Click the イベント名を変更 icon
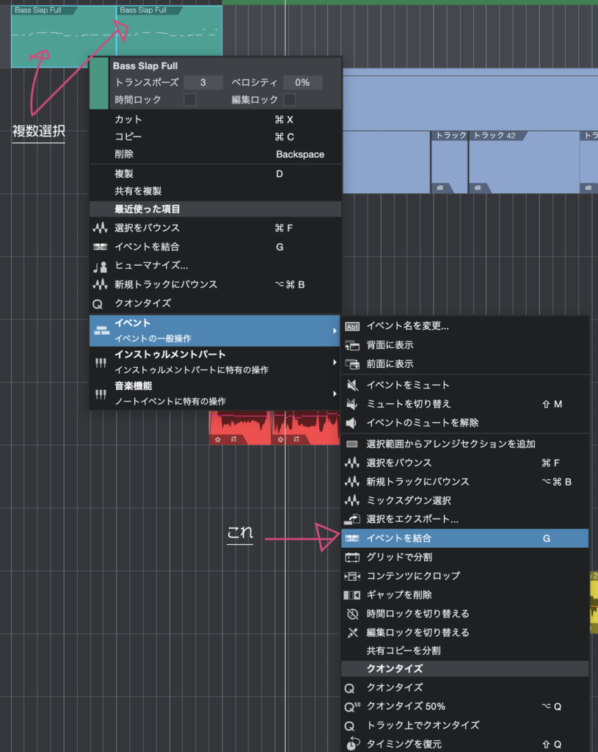This screenshot has width=598, height=752. click(351, 326)
